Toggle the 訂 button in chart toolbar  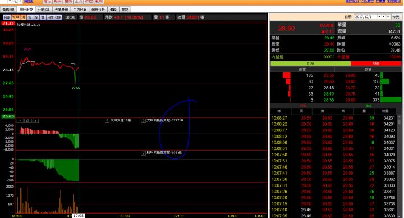tap(43, 17)
